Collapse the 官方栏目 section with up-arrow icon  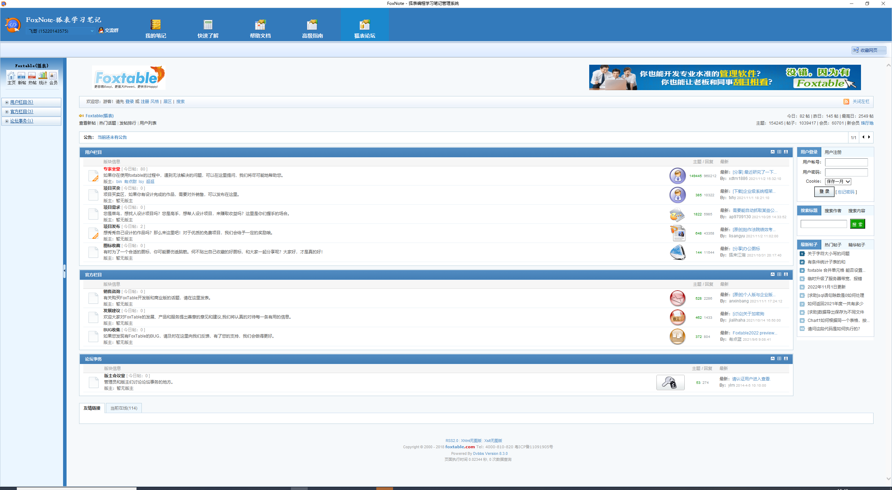772,274
